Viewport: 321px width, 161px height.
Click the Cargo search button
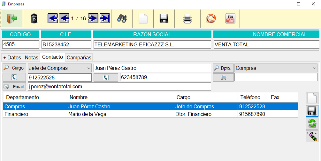tap(14, 68)
